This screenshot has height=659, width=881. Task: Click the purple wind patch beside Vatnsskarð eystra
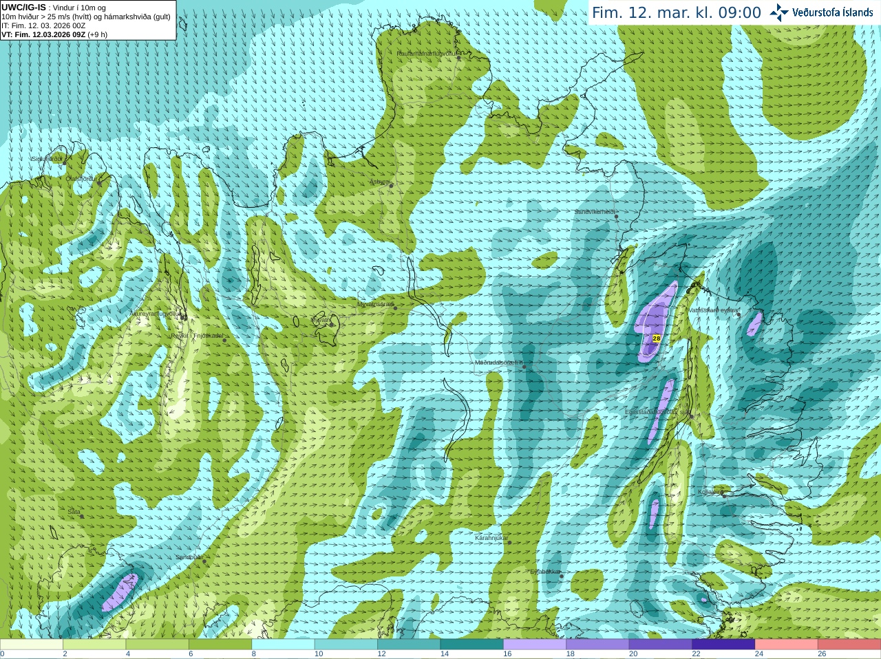click(754, 324)
